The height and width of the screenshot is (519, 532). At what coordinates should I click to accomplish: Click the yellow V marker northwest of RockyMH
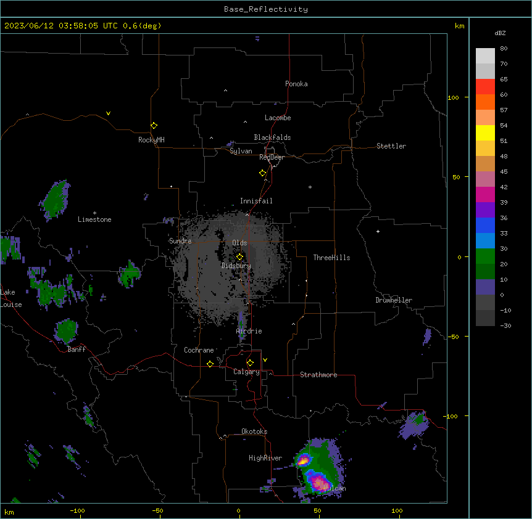tap(108, 113)
